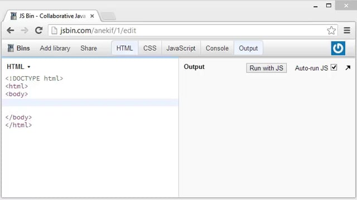Show the CSS panel
This screenshot has width=357, height=200.
tap(150, 48)
